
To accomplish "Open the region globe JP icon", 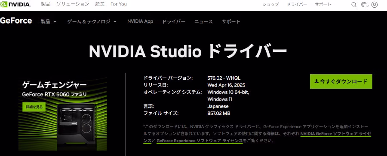I will coord(365,5).
